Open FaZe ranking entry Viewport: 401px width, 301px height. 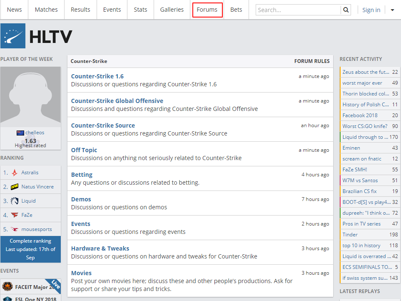coord(31,215)
